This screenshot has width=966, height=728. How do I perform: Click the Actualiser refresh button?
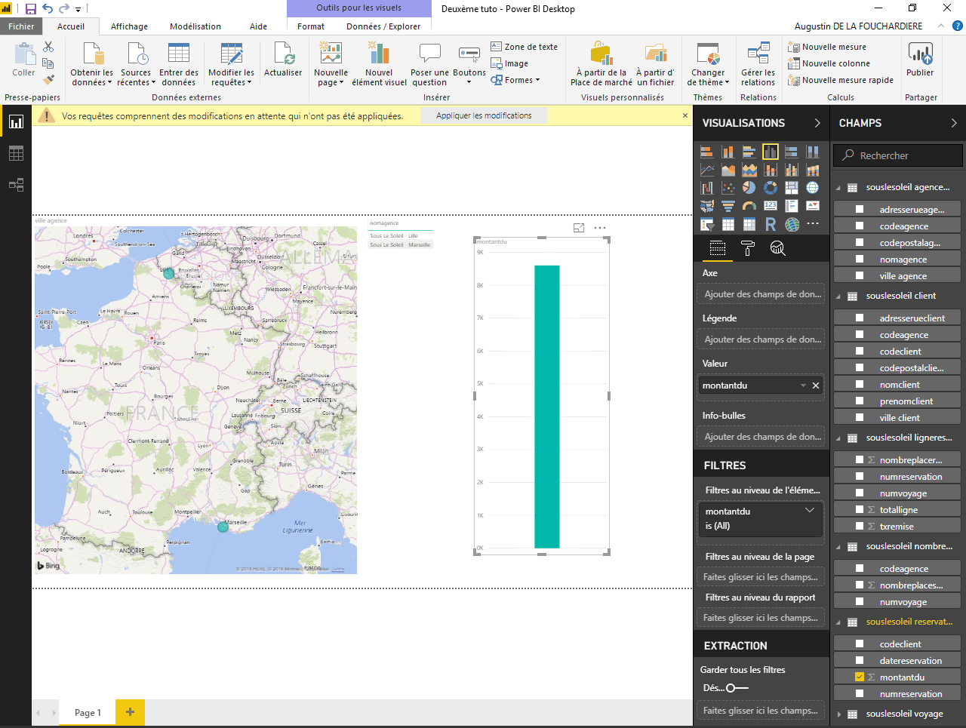283,60
